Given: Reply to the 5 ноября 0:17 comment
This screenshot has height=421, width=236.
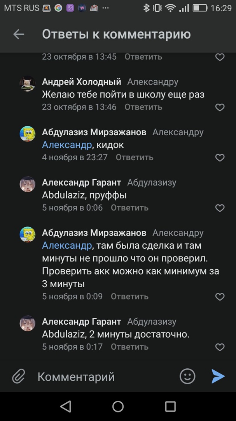Looking at the screenshot, I should tap(129, 346).
